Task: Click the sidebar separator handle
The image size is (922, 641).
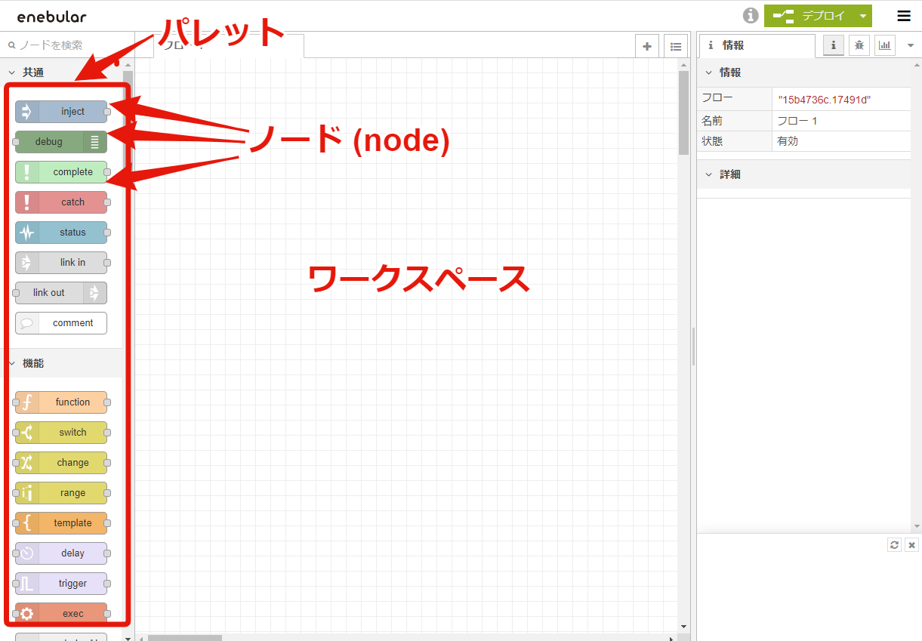Action: [693, 347]
